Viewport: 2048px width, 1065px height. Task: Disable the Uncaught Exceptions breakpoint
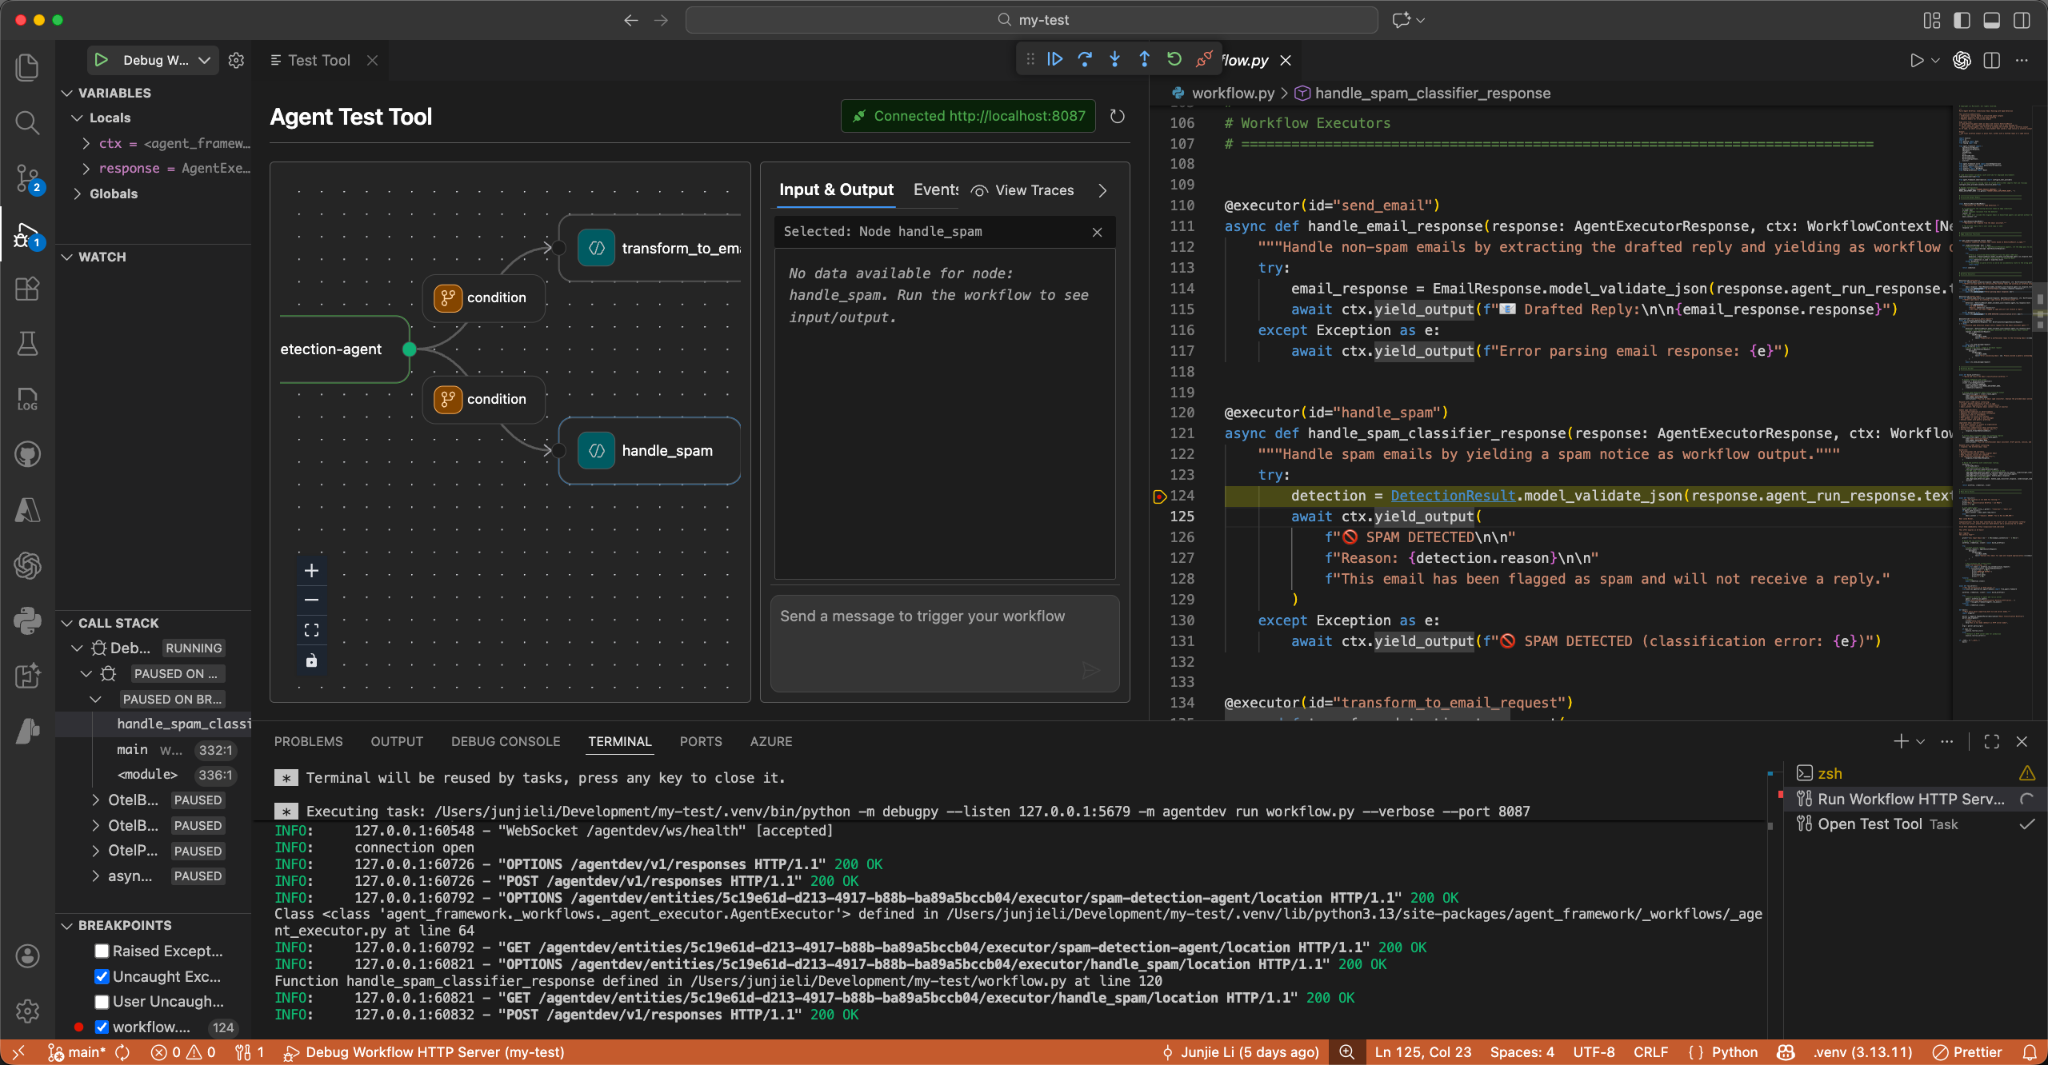102,976
